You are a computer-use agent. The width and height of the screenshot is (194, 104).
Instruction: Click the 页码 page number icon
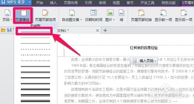8,13
